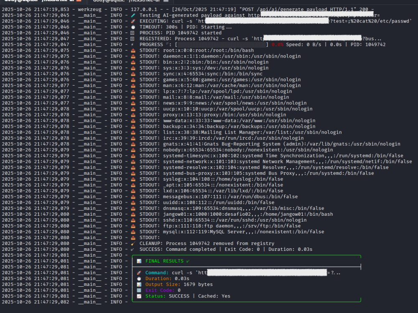Click the trend chart icon beside 'Status: SUCCESS'

point(139,296)
